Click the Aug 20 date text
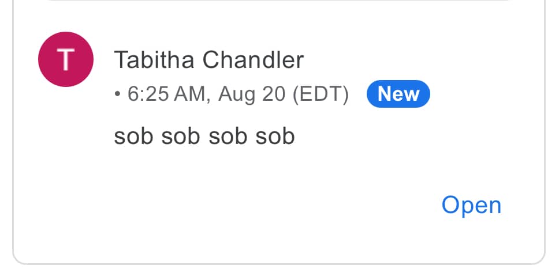 [252, 95]
